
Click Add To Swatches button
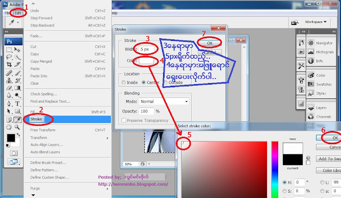click(x=329, y=159)
